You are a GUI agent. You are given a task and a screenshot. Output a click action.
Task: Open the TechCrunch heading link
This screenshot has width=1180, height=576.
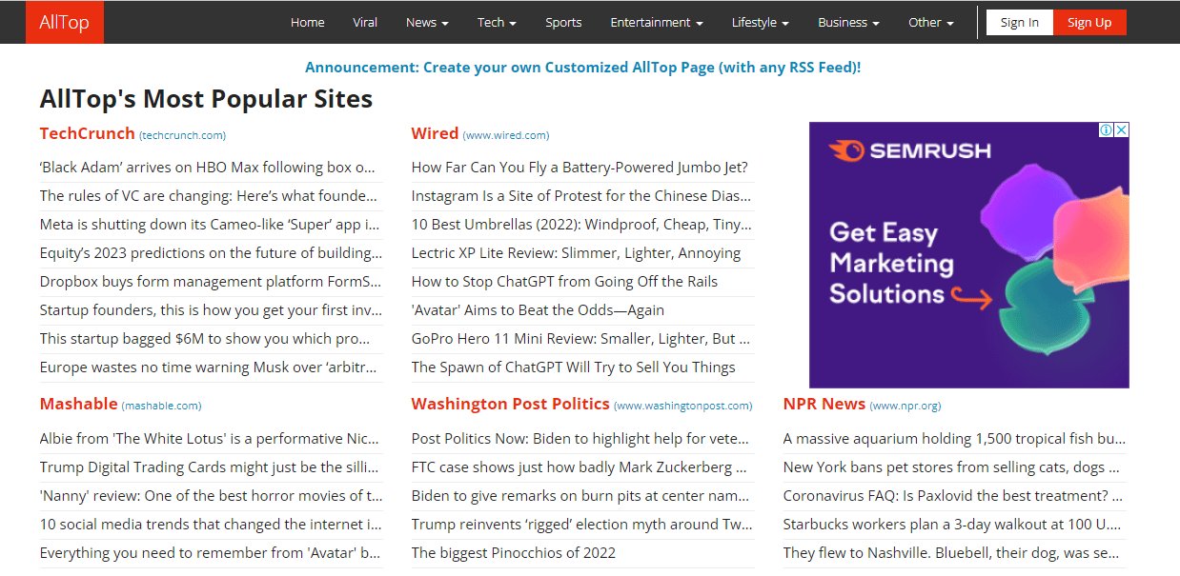click(88, 133)
